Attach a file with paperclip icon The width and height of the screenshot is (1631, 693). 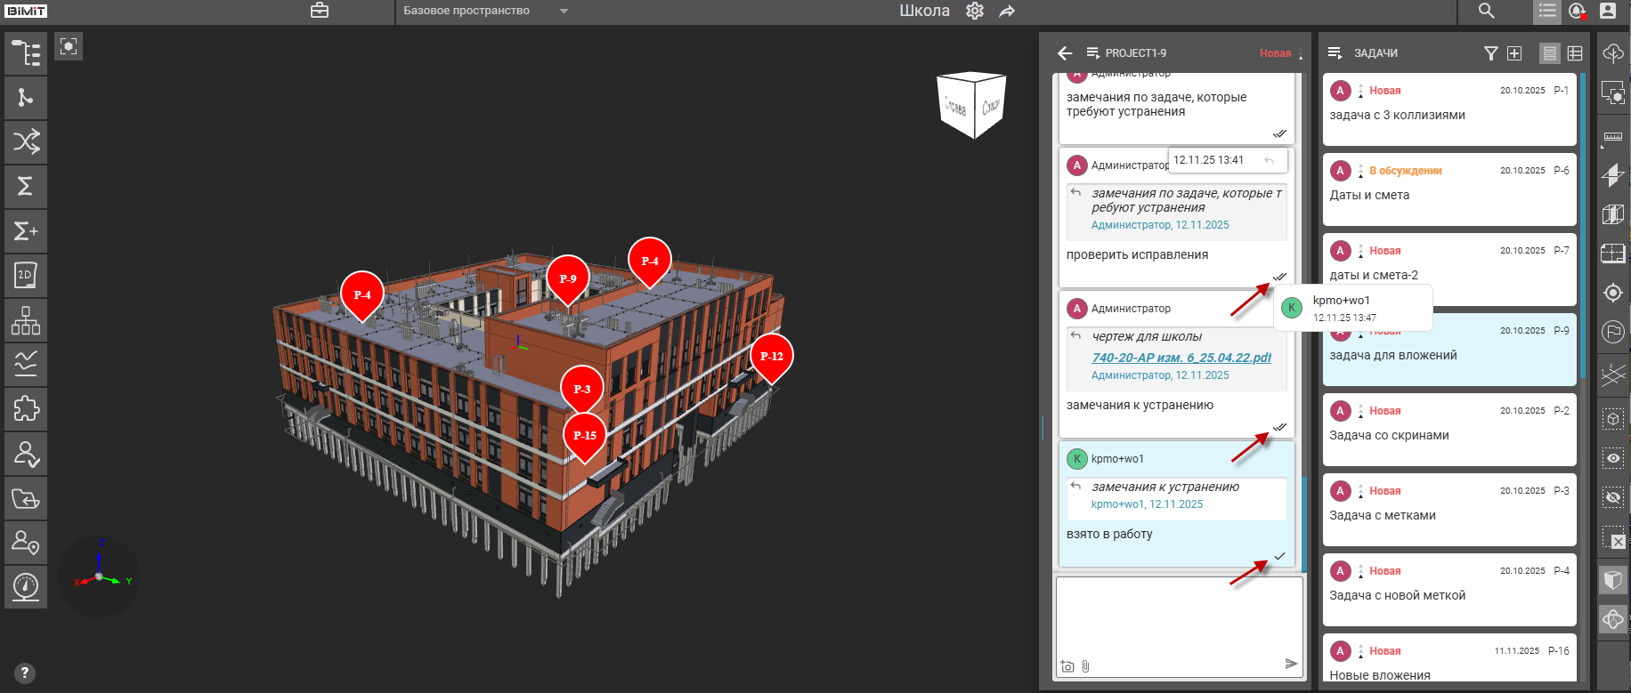coord(1085,666)
